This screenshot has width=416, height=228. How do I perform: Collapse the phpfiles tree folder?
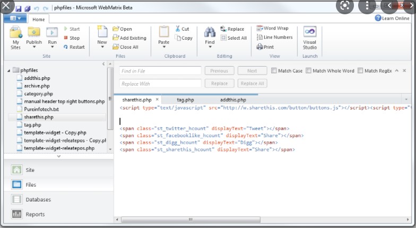(x=8, y=70)
